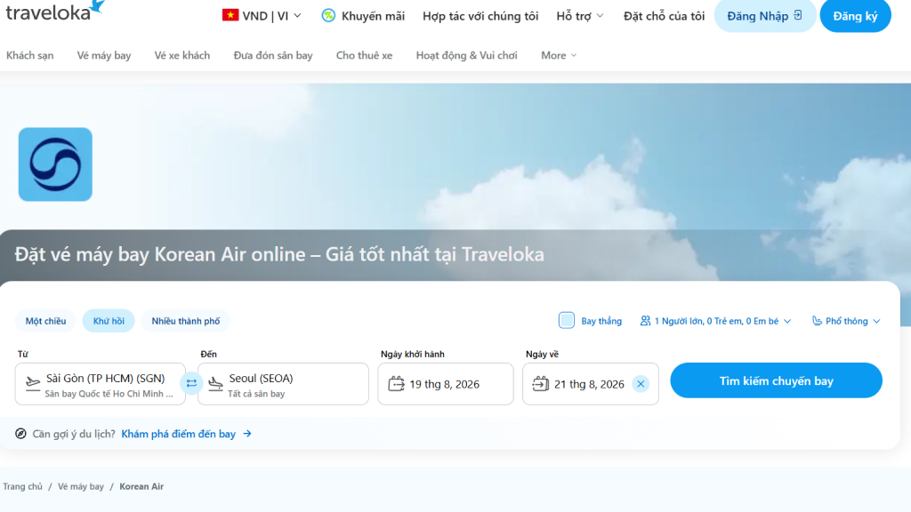This screenshot has height=512, width=911.
Task: Click the Korean Air breadcrumb text
Action: 141,486
